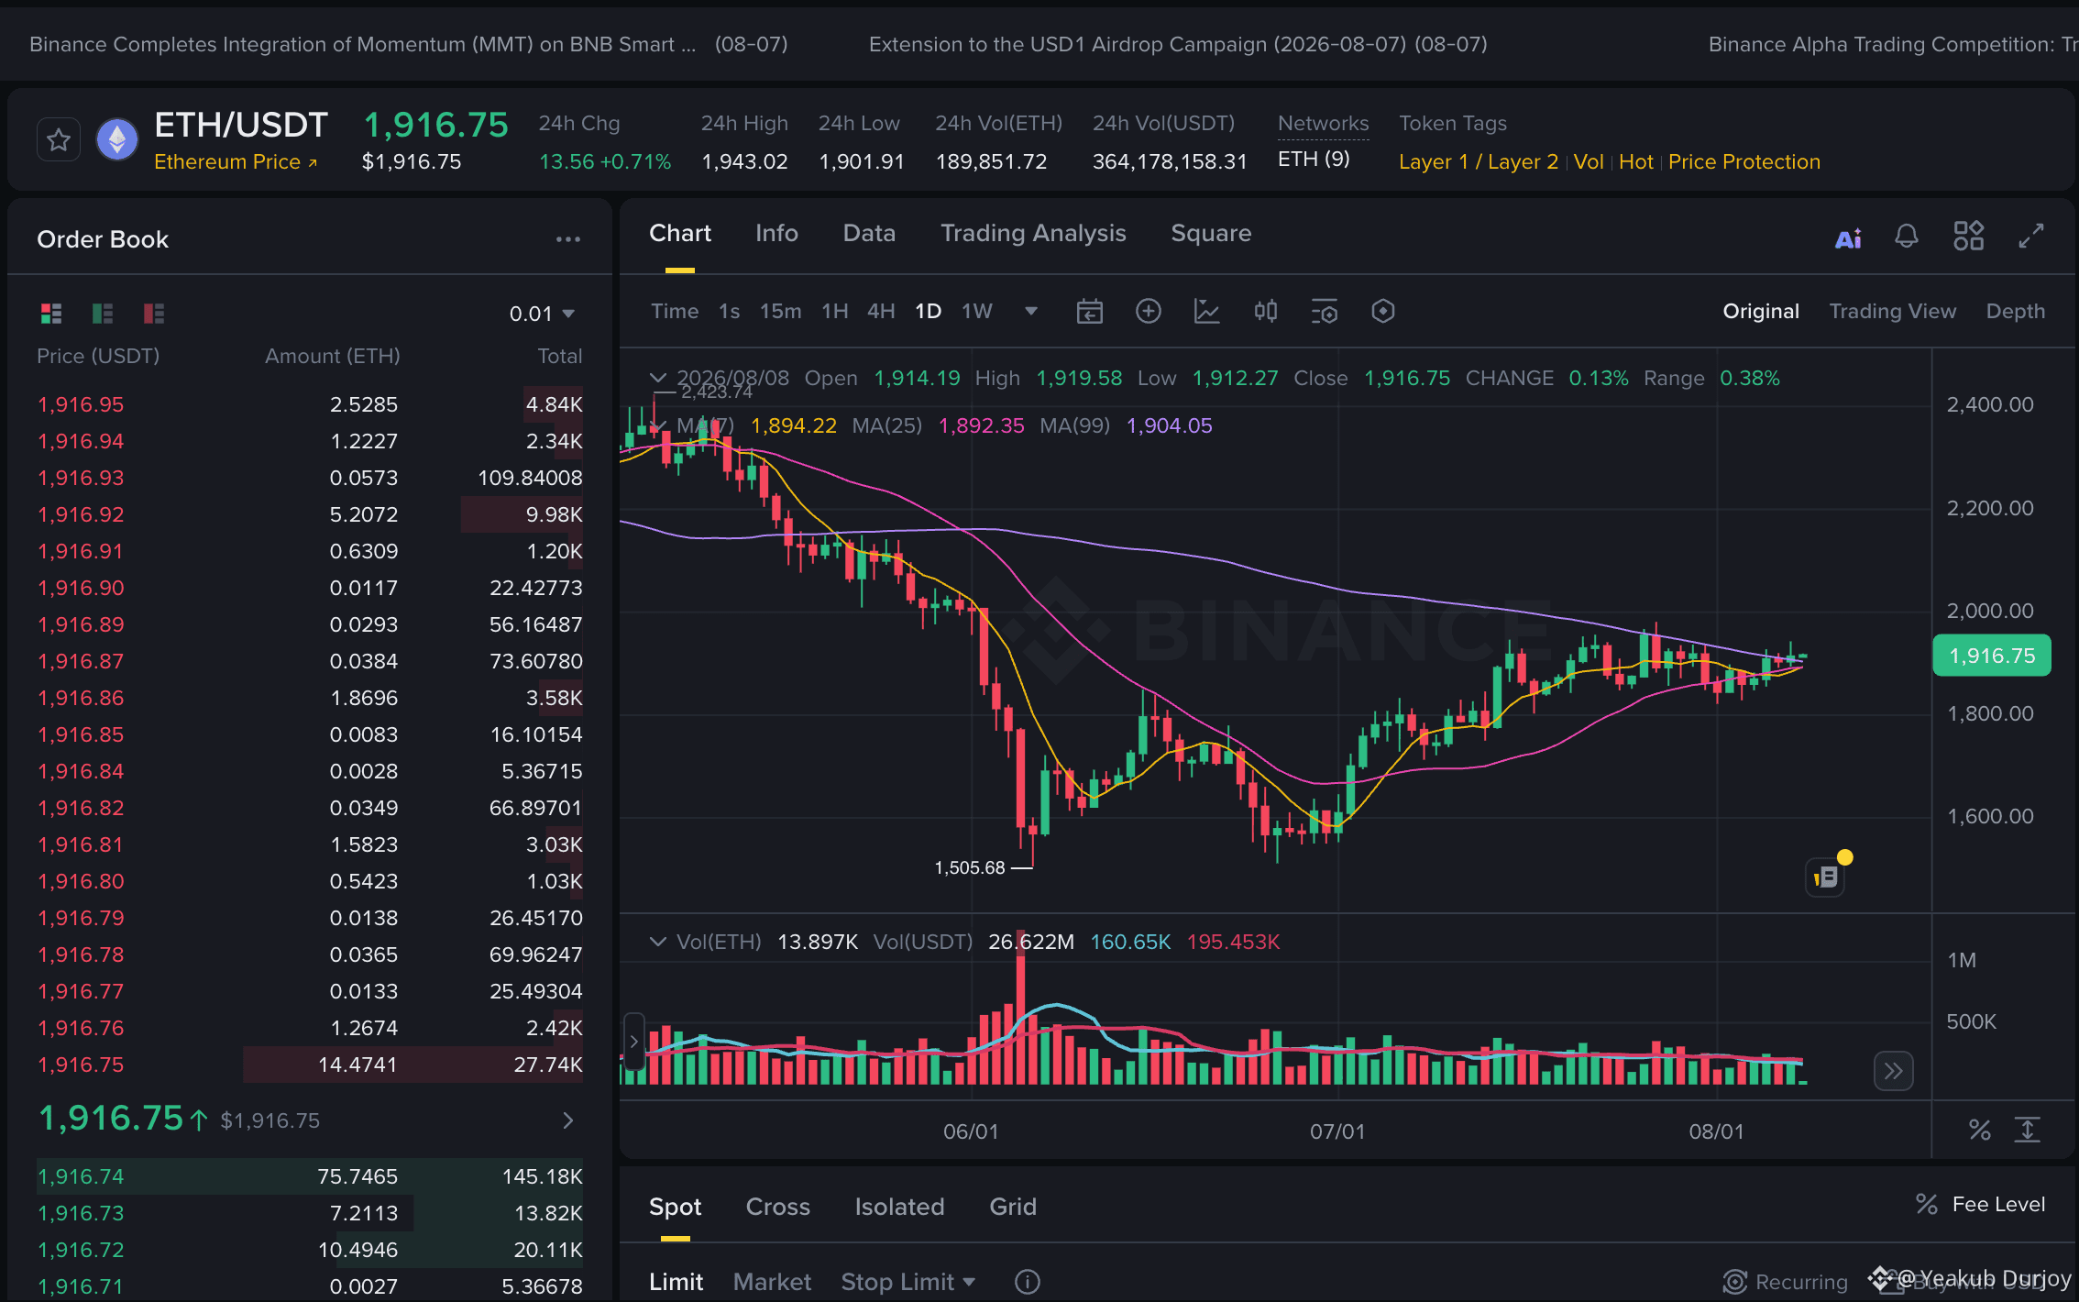Select the Time interval option
Image resolution: width=2079 pixels, height=1302 pixels.
click(675, 311)
